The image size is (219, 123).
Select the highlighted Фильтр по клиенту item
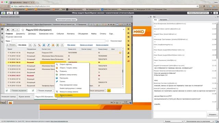72,95
